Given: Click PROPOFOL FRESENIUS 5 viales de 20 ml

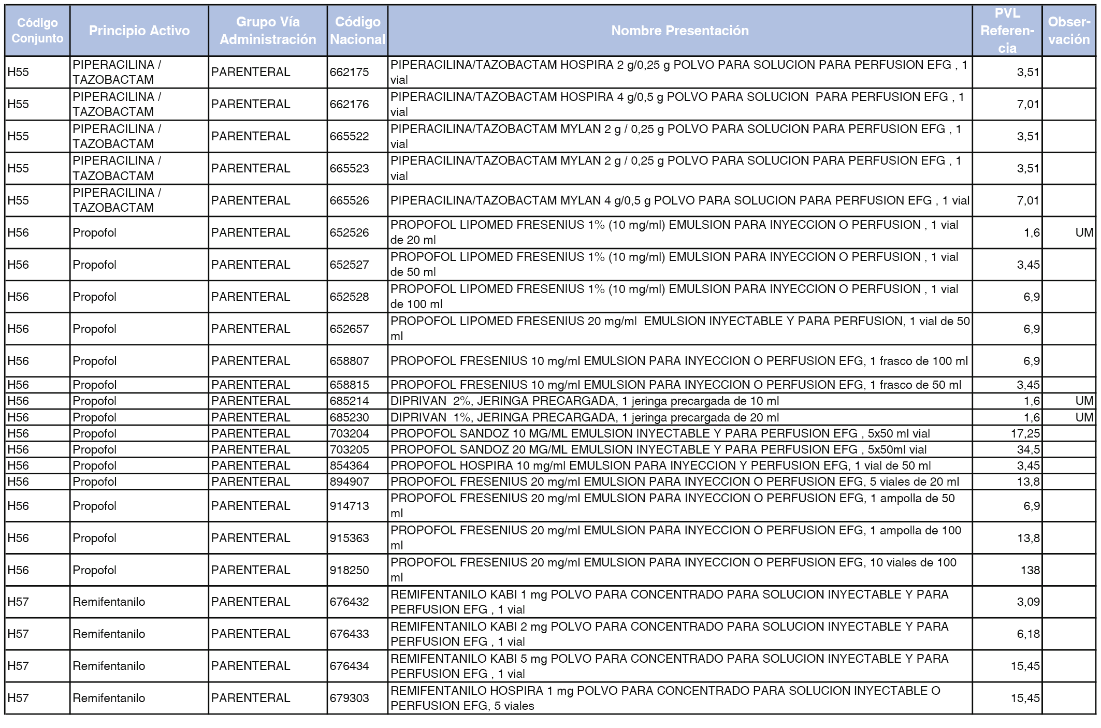Looking at the screenshot, I should [675, 482].
